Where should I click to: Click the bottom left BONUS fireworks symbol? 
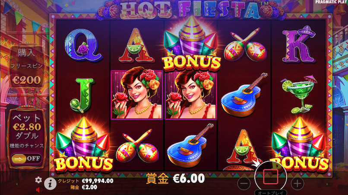83,145
